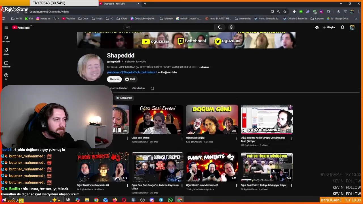
Task: Open the browser downloads icon
Action: pyautogui.click(x=338, y=12)
